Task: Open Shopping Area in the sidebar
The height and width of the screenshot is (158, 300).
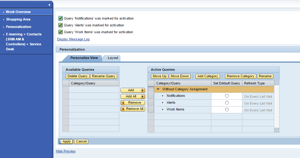Action: (x=18, y=19)
